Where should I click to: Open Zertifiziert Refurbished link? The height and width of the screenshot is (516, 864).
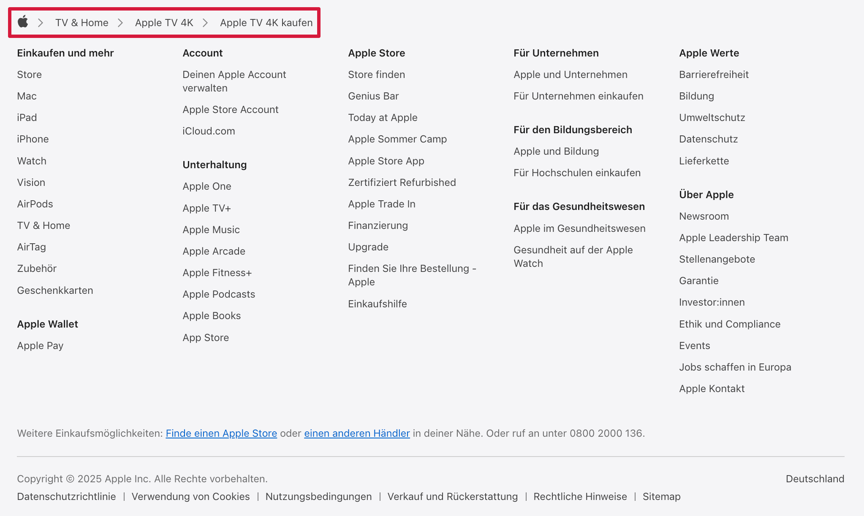(x=402, y=183)
